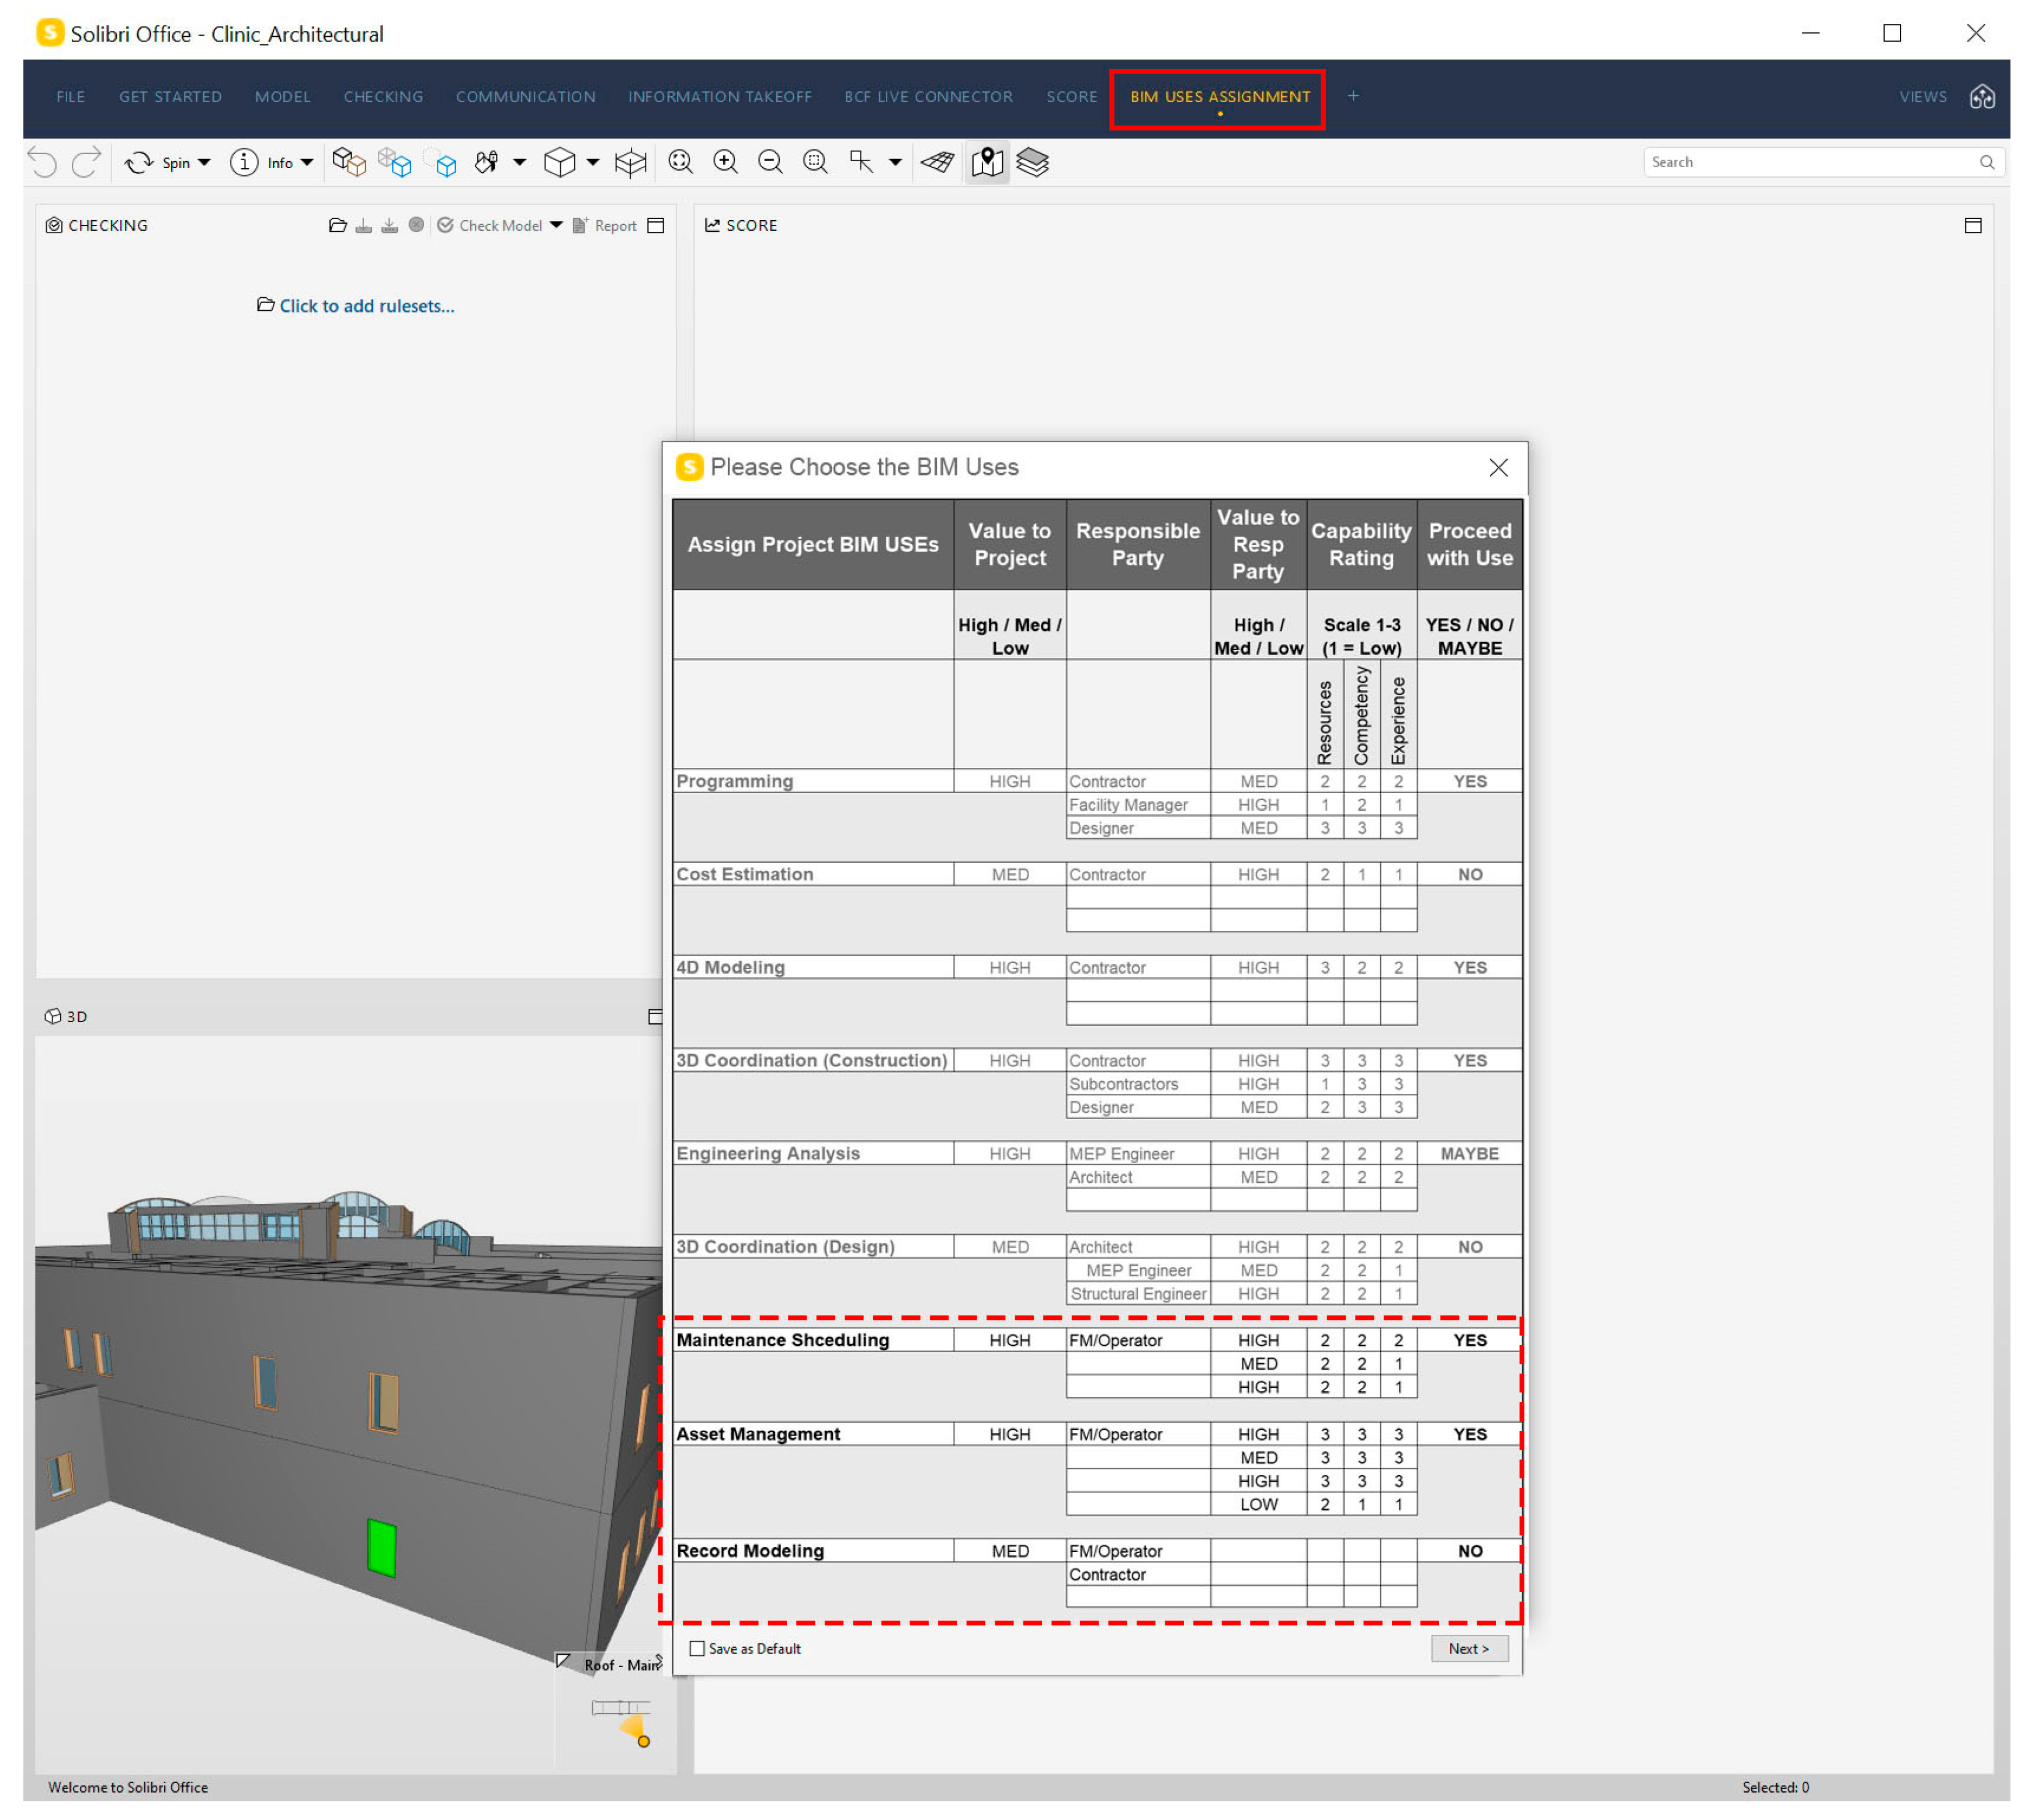Click the open rulesets folder icon
The height and width of the screenshot is (1820, 2035).
tap(337, 225)
